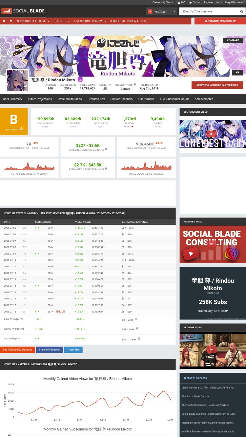Click the 190,895th Social Blade Rank value

pos(45,119)
